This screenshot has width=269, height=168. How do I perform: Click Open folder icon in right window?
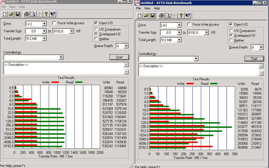tap(146, 16)
